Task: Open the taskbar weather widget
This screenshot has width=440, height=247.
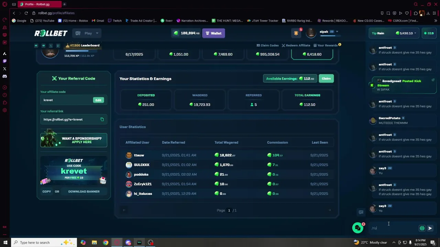Action: (371, 243)
